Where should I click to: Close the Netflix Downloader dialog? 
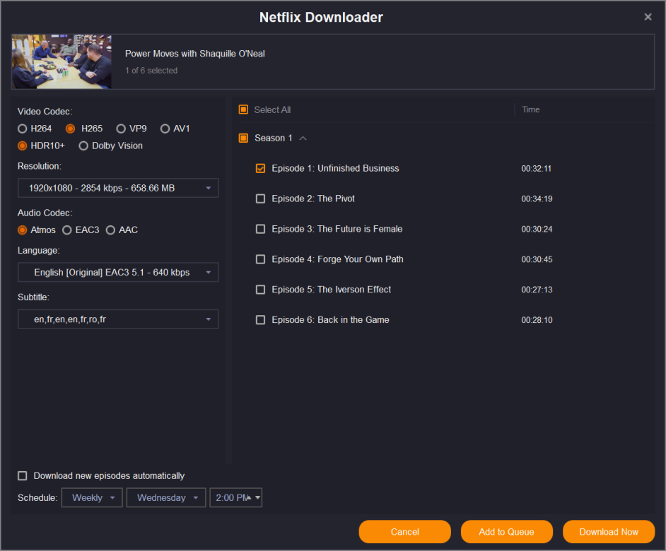648,17
